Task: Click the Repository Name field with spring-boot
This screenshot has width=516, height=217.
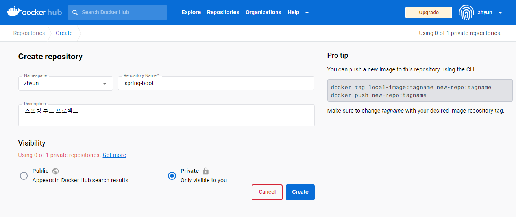Action: [x=216, y=83]
